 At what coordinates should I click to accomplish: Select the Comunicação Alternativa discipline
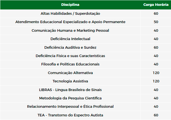[70, 73]
